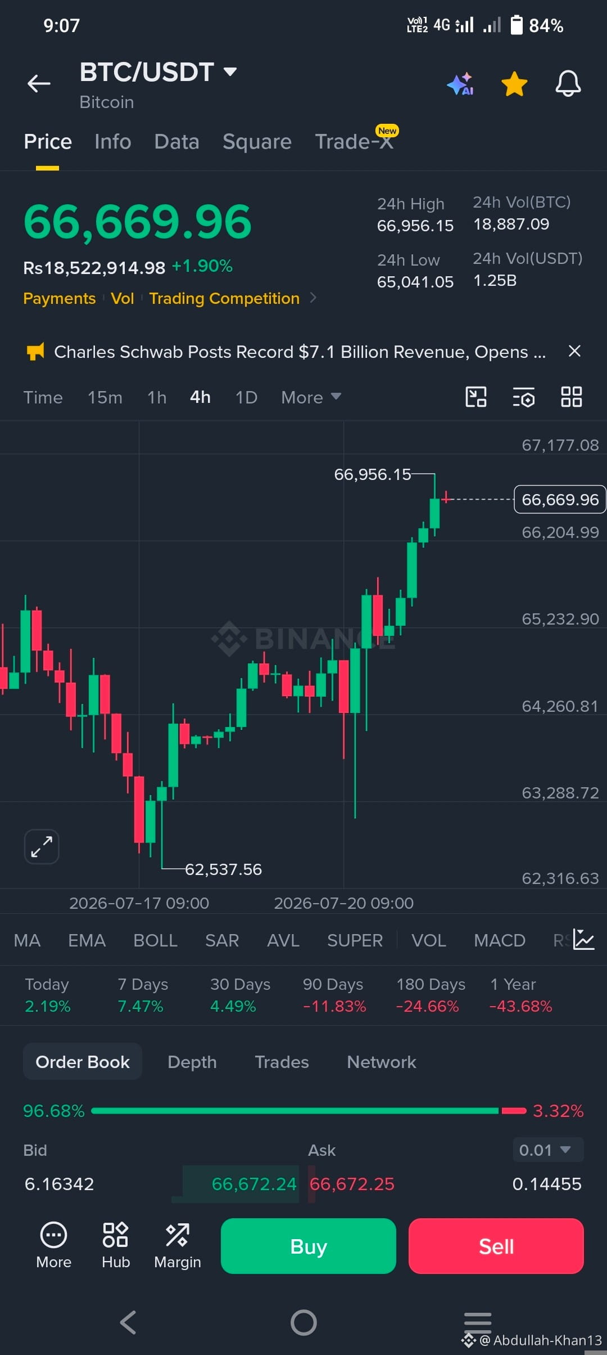This screenshot has height=1355, width=607.
Task: Expand tags row with the chevron arrow
Action: [313, 298]
